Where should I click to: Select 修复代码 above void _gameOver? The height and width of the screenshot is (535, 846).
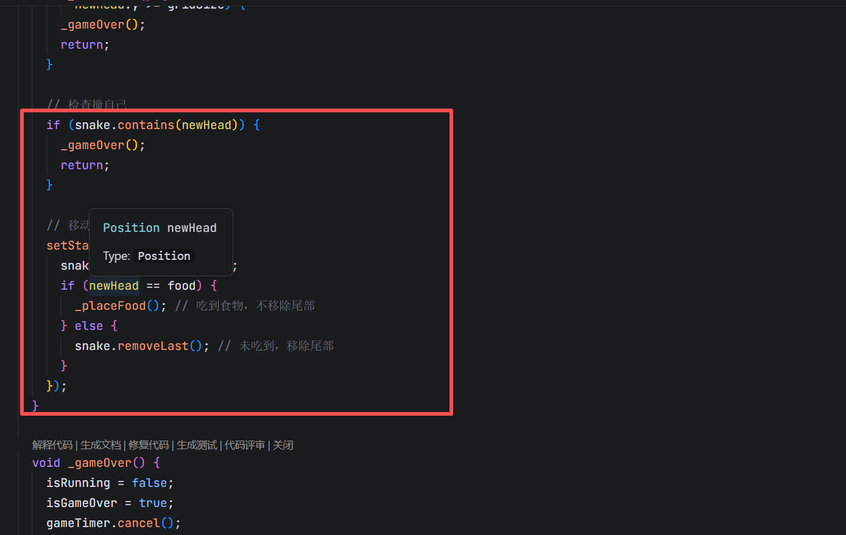pyautogui.click(x=149, y=445)
